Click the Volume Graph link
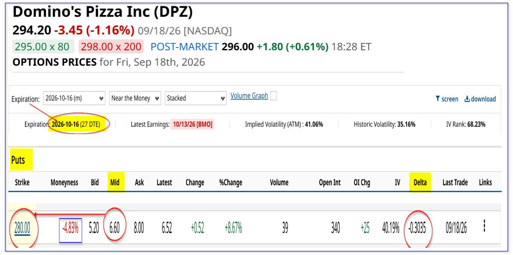 [249, 96]
